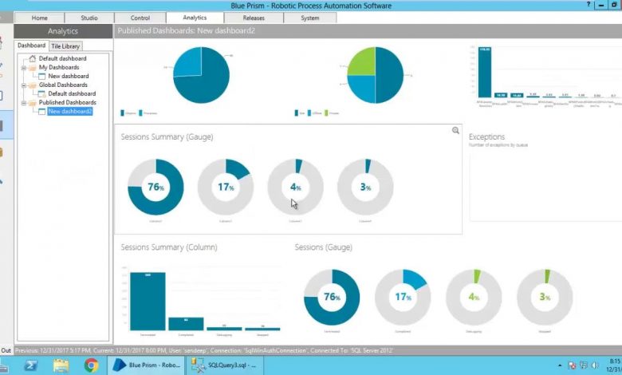
Task: Open PowerShell from the taskbar
Action: pyautogui.click(x=31, y=365)
